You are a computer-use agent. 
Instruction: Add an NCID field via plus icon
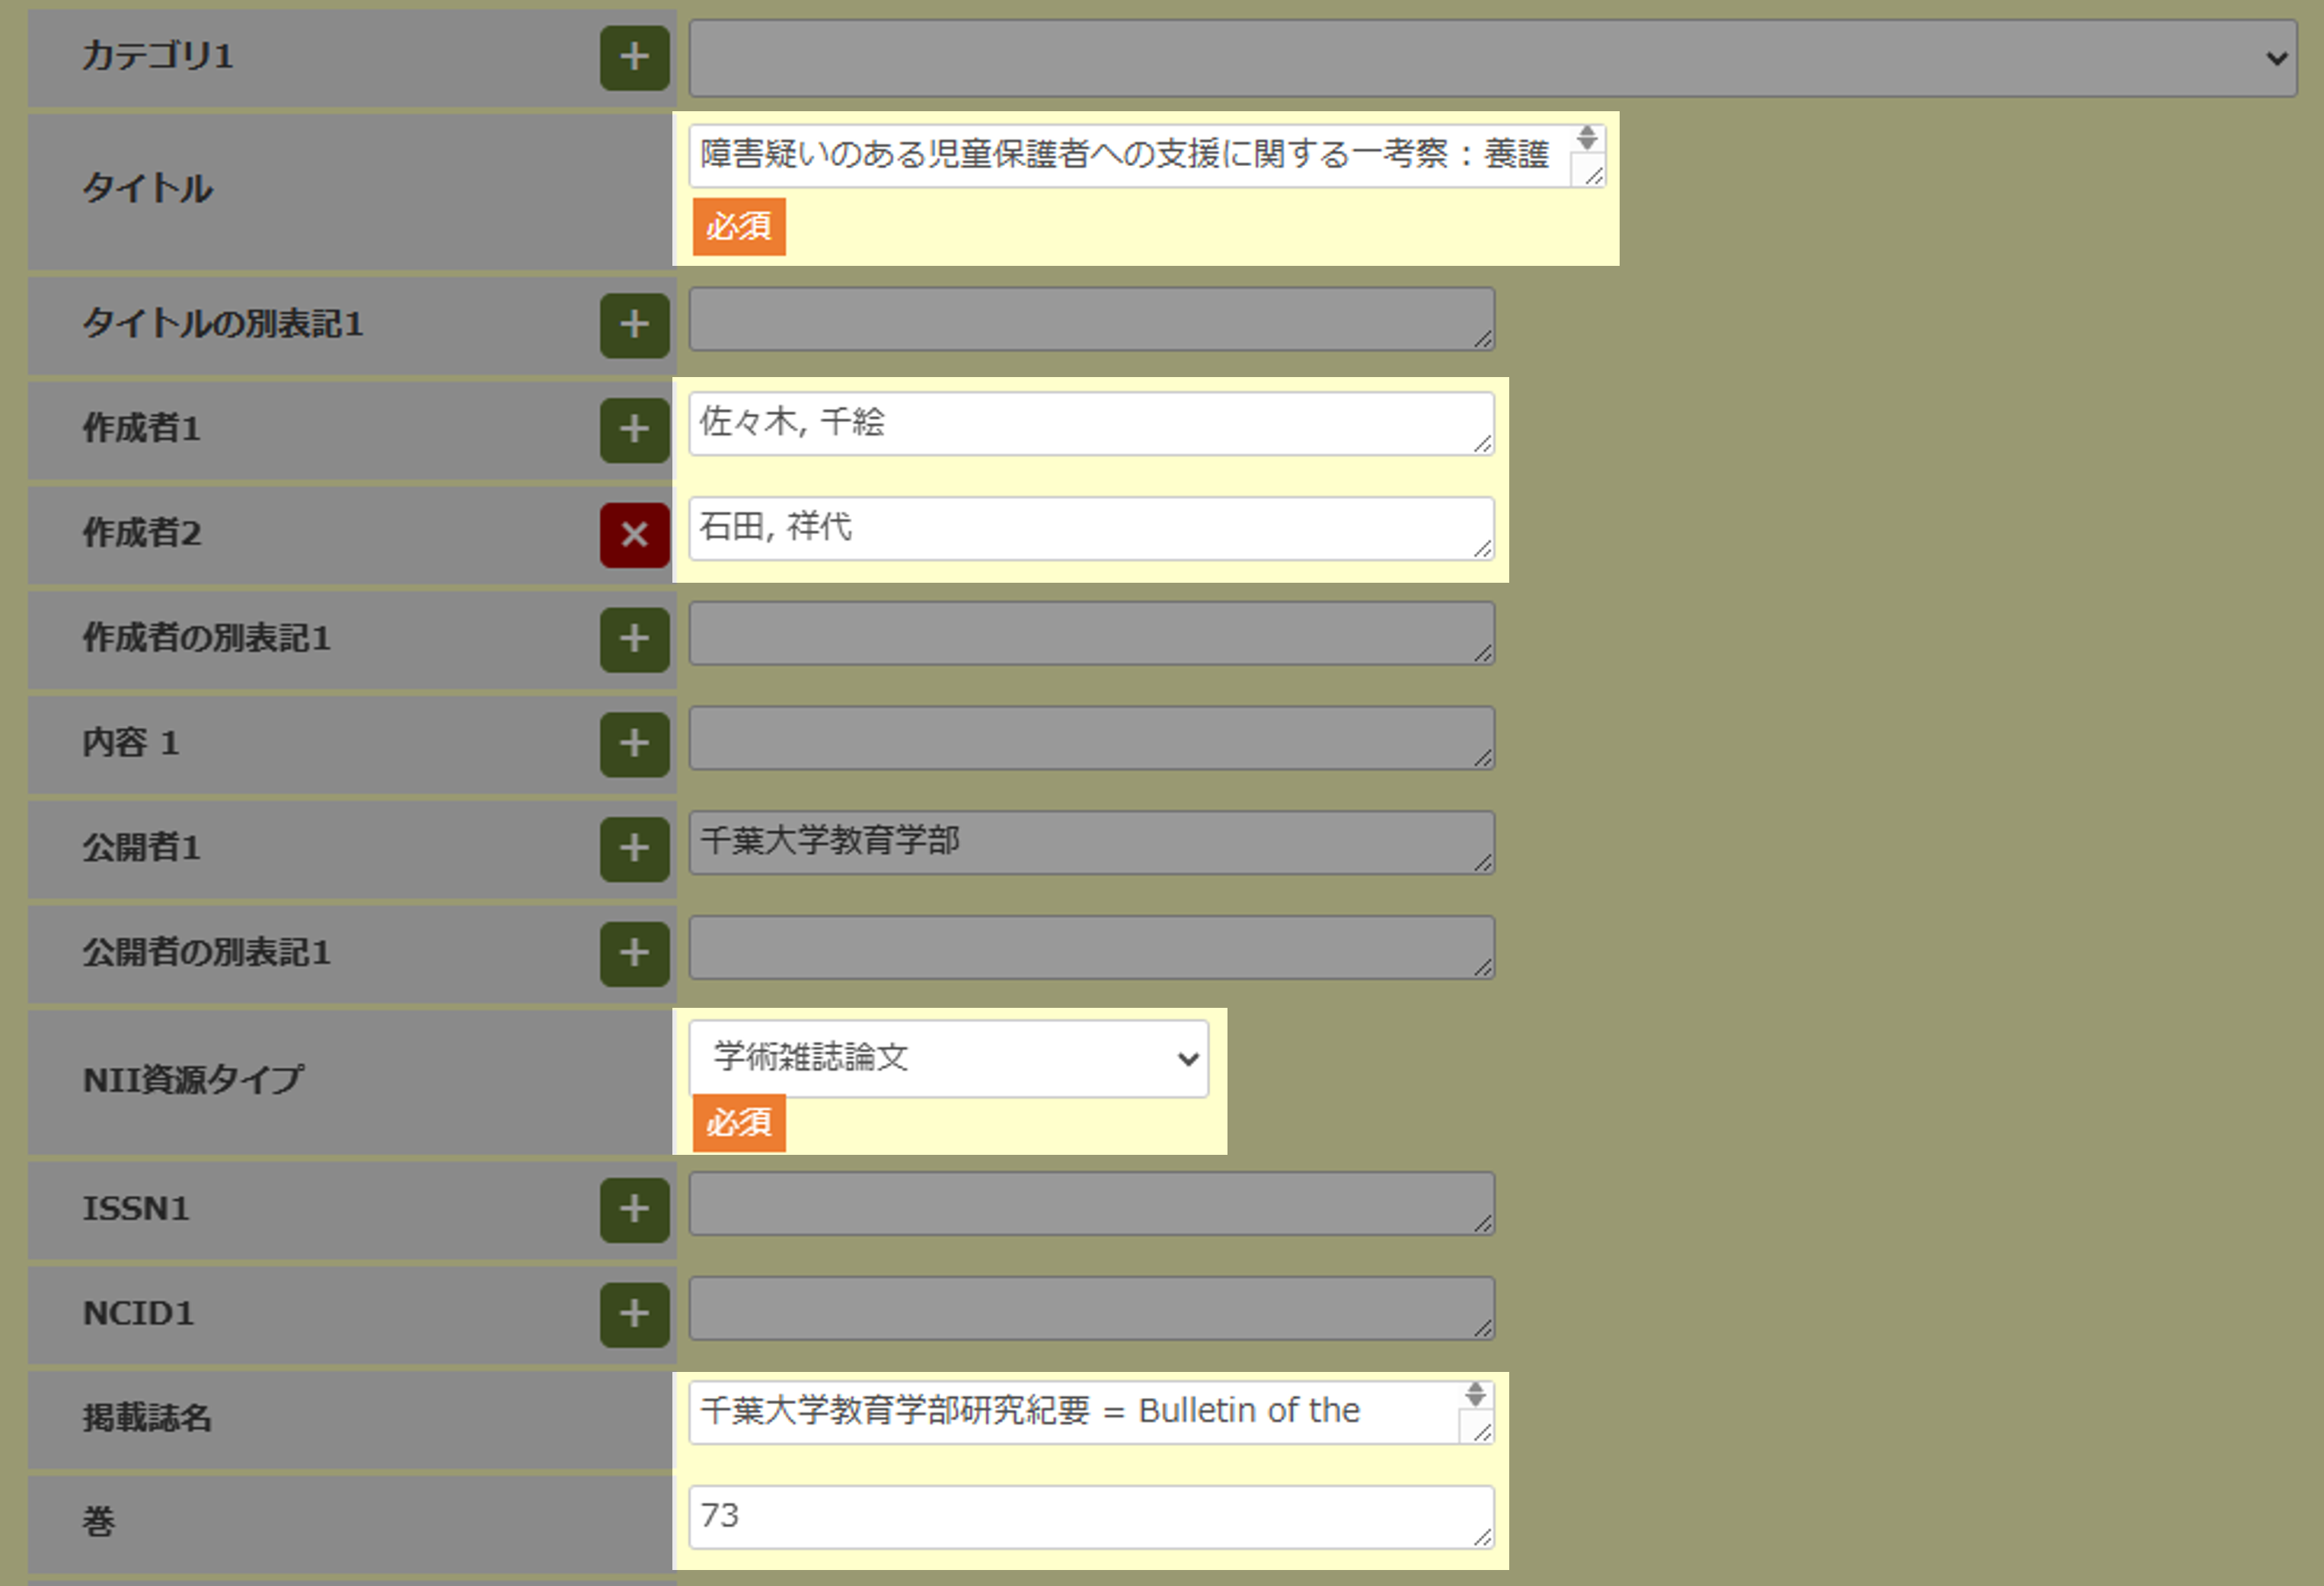(634, 1315)
